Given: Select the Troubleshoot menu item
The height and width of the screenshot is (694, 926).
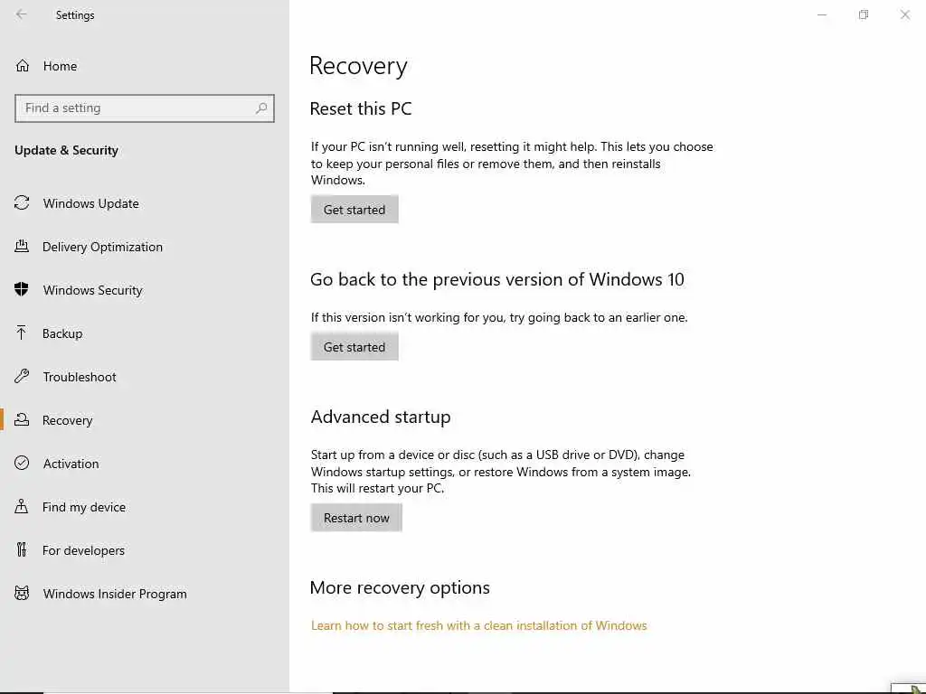Looking at the screenshot, I should (x=80, y=377).
